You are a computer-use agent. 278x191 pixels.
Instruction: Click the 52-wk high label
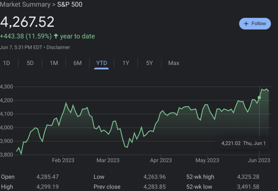(x=200, y=177)
